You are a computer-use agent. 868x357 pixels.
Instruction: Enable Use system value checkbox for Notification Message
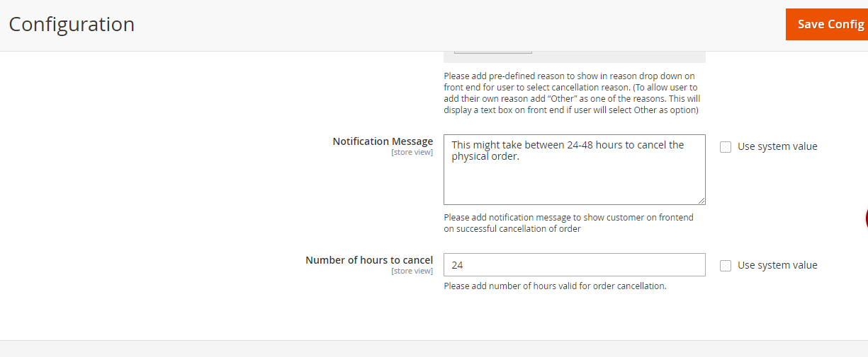726,147
